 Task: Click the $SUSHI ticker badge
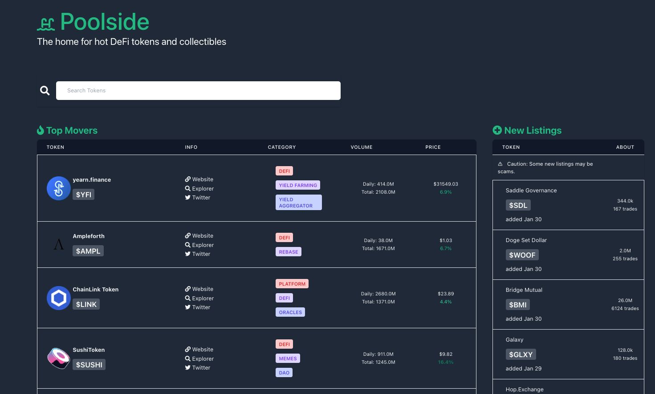coord(89,365)
